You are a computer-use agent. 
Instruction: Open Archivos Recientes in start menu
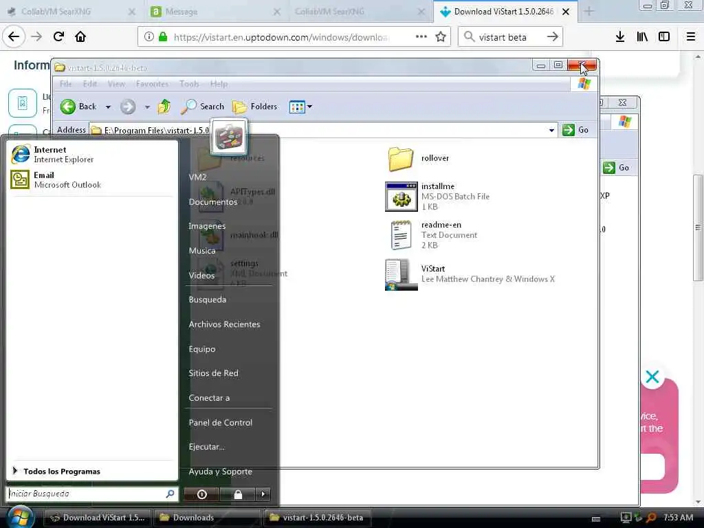point(225,324)
